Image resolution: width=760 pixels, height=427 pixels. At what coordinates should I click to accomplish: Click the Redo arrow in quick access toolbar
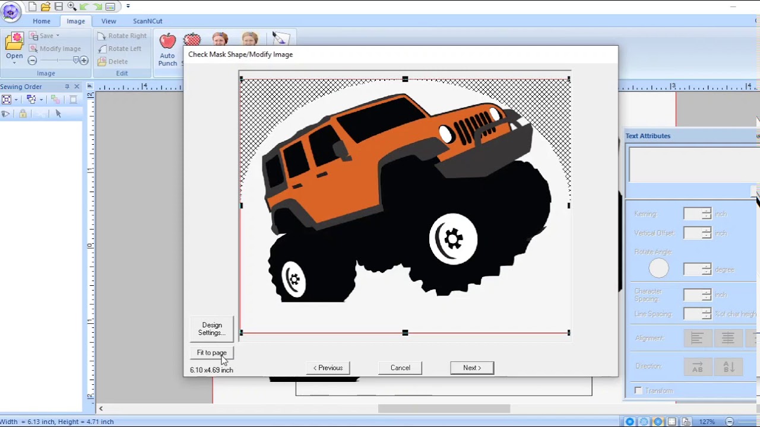97,7
